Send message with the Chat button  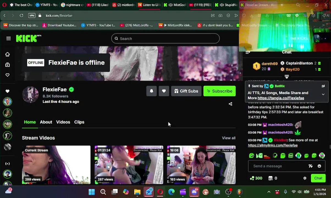pyautogui.click(x=318, y=178)
